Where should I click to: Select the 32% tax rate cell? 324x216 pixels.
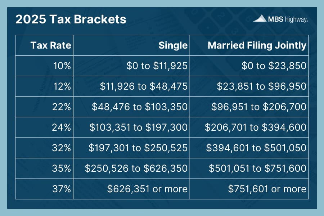point(44,148)
